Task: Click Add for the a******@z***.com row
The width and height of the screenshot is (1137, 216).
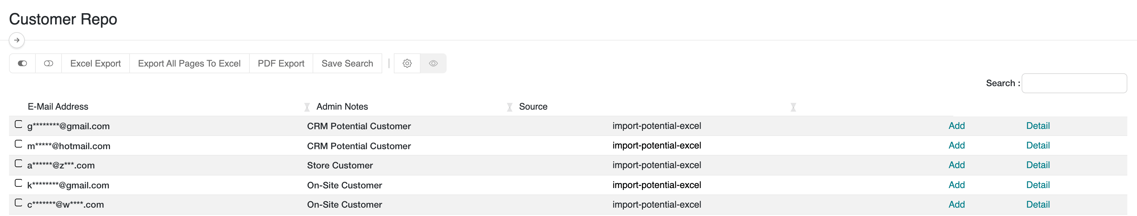Action: 957,165
